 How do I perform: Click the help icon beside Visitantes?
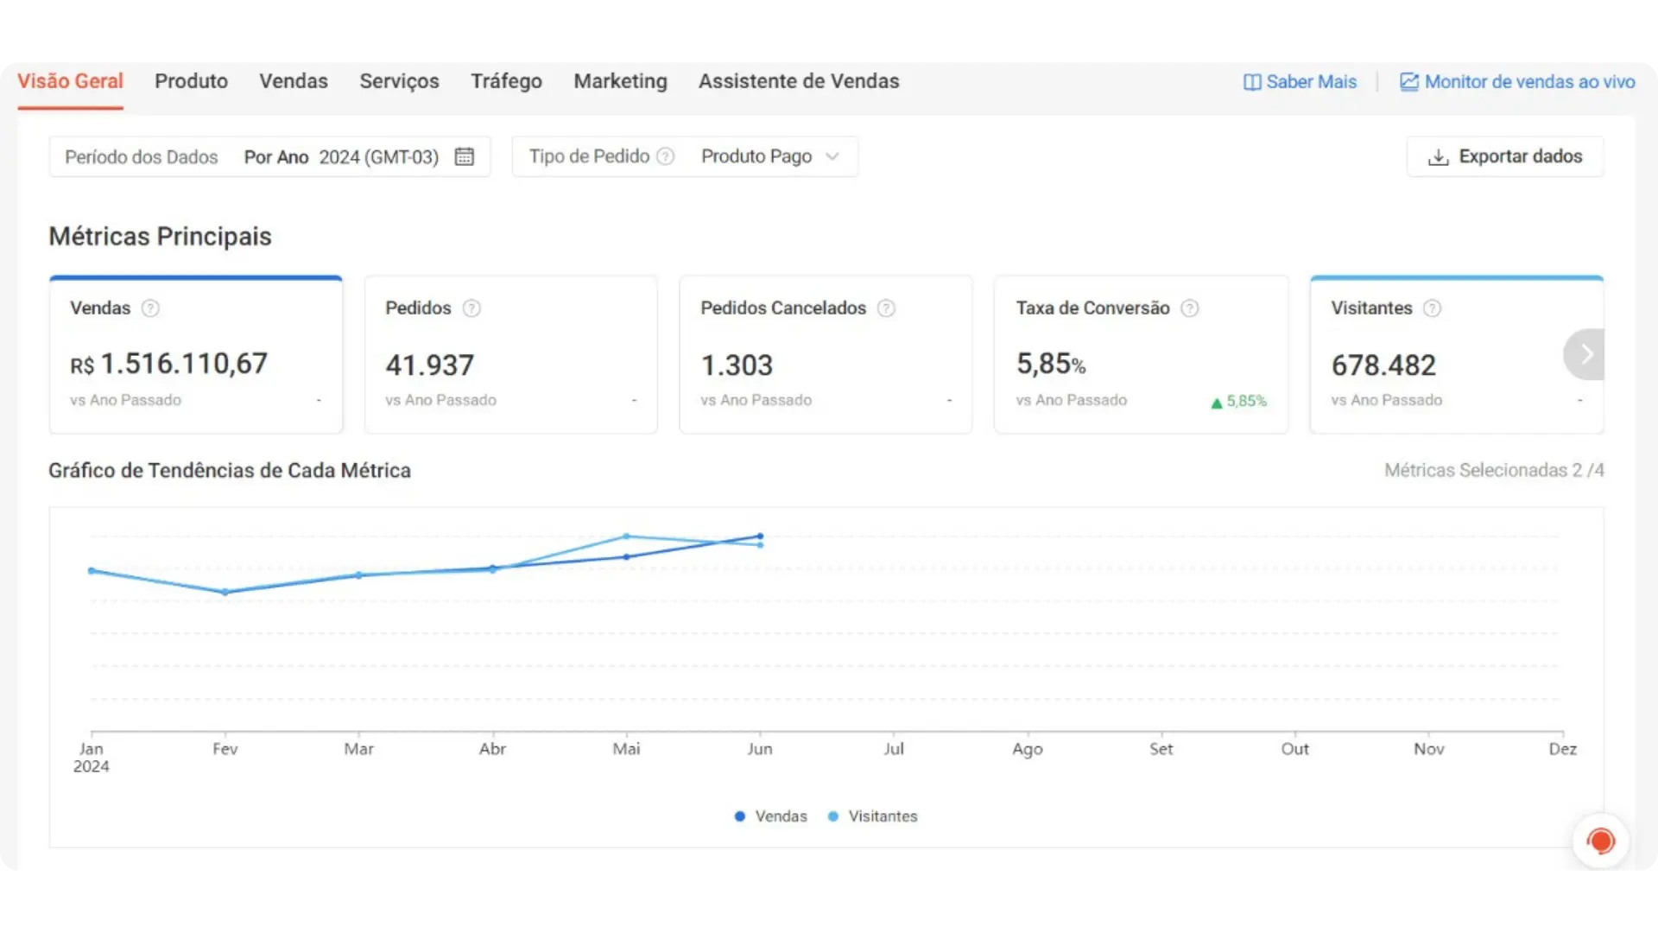point(1432,308)
